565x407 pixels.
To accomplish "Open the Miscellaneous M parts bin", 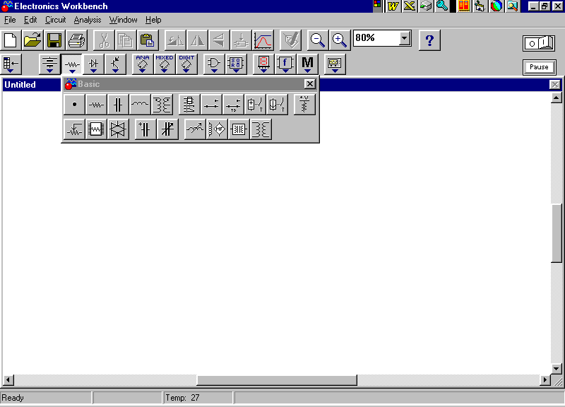I will point(307,64).
